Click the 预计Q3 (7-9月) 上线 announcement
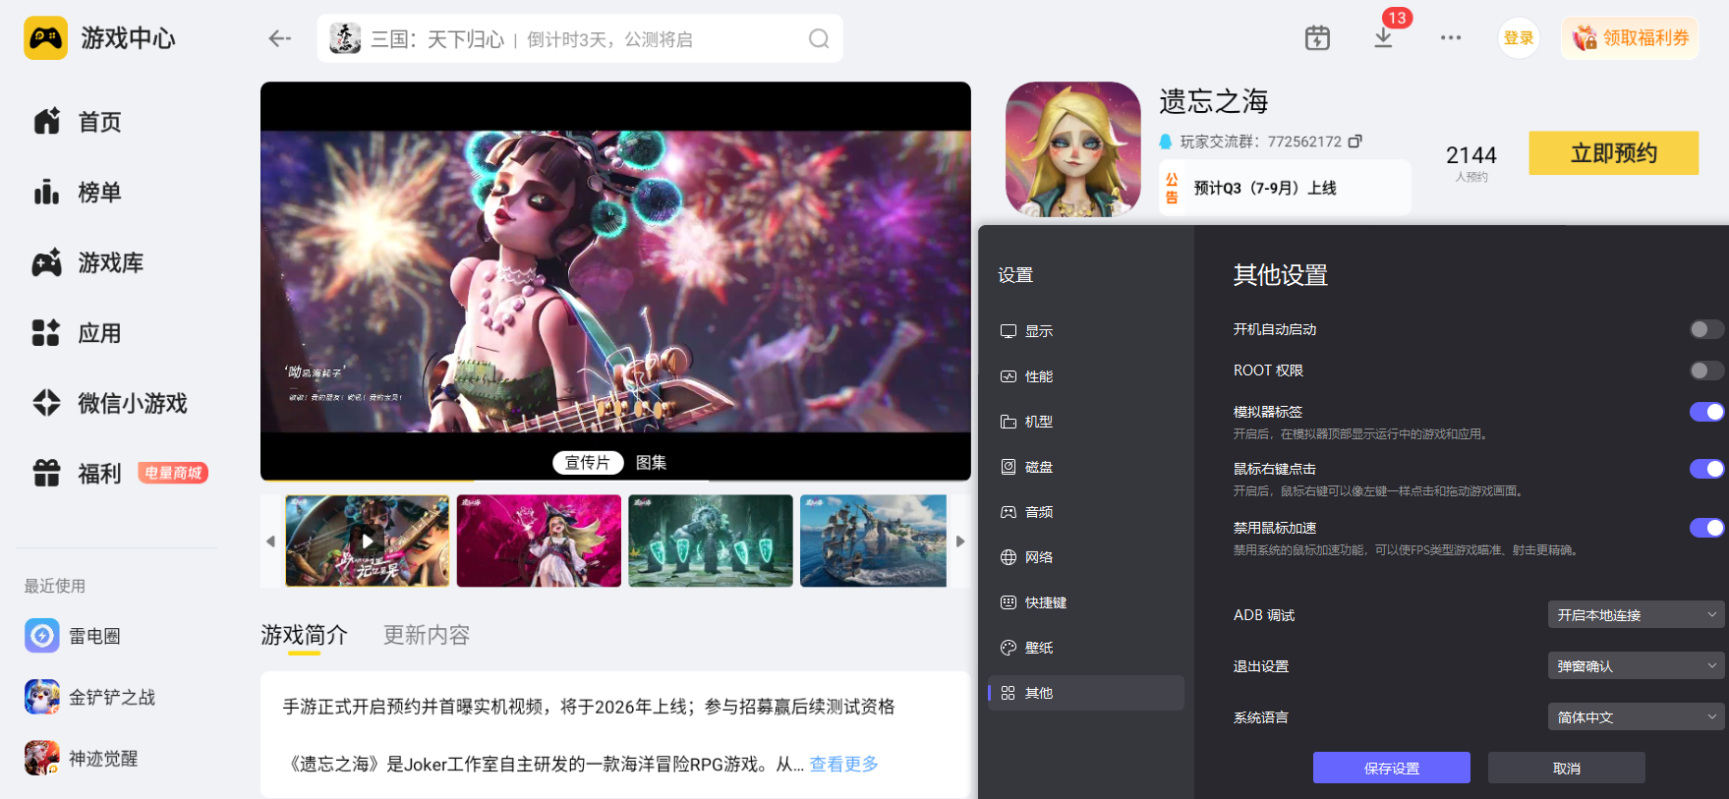1729x799 pixels. 1285,188
